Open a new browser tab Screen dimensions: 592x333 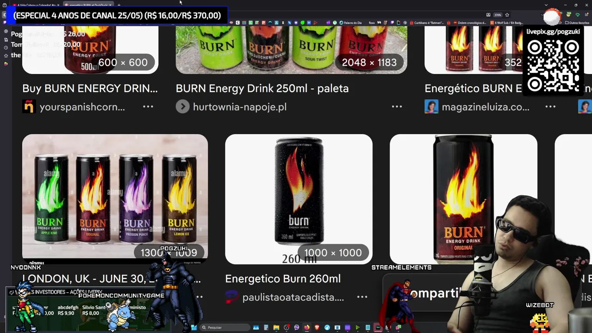[119, 5]
